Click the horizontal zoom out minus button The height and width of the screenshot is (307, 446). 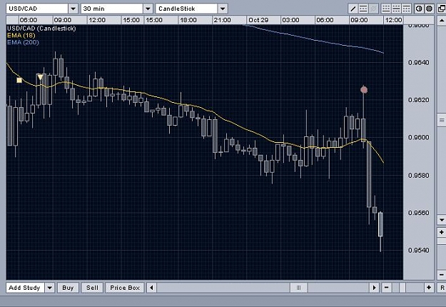(386, 288)
